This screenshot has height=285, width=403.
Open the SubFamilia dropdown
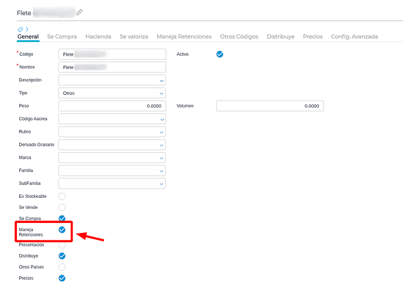[x=112, y=184]
